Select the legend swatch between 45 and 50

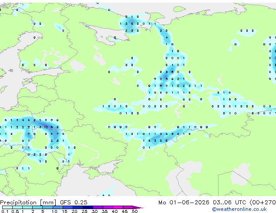[128, 207]
